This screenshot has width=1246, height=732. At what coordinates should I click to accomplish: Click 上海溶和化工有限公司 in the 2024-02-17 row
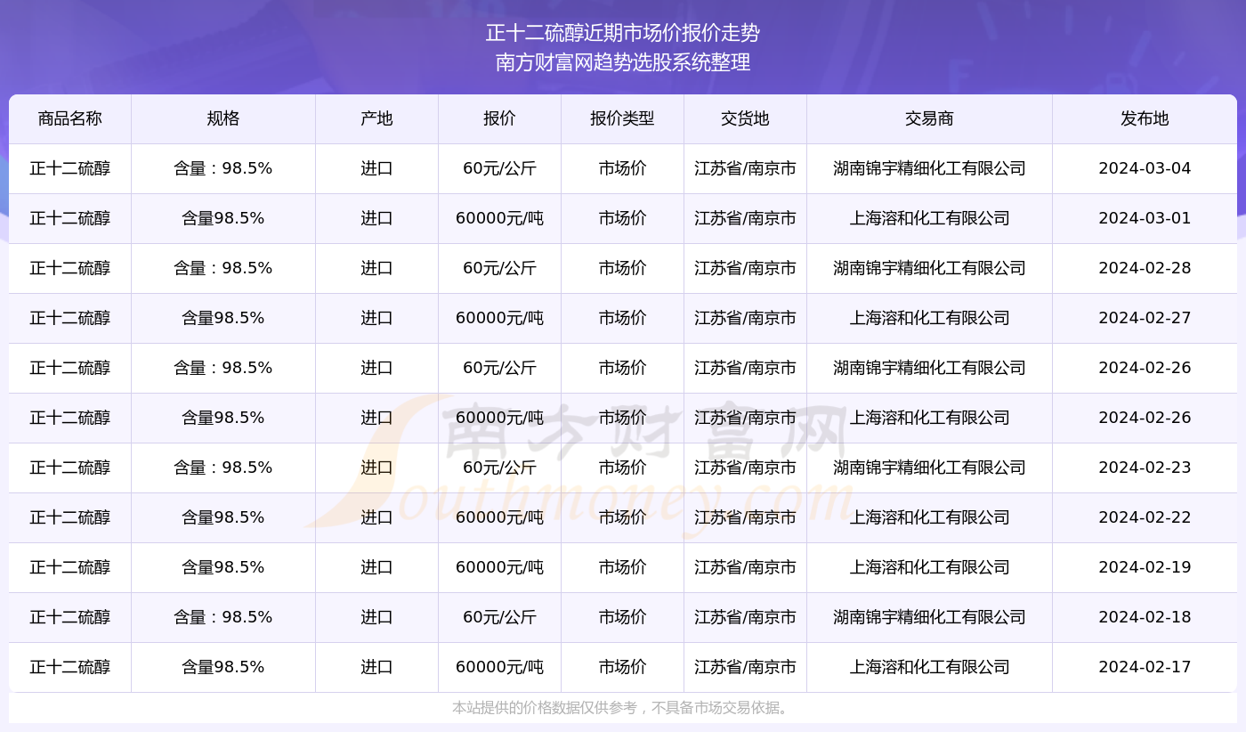point(929,667)
